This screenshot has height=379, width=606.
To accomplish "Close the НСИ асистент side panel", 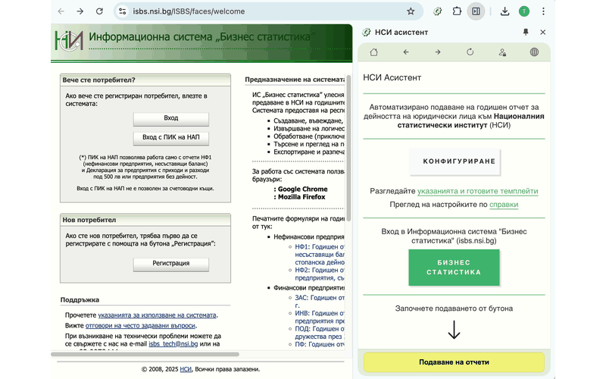I will (x=542, y=32).
